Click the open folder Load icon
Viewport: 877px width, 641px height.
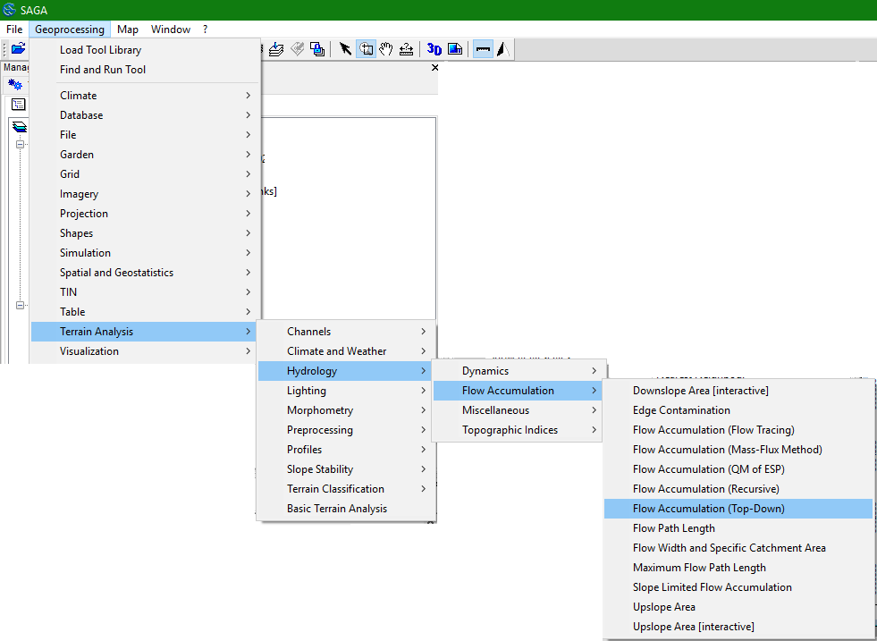18,48
